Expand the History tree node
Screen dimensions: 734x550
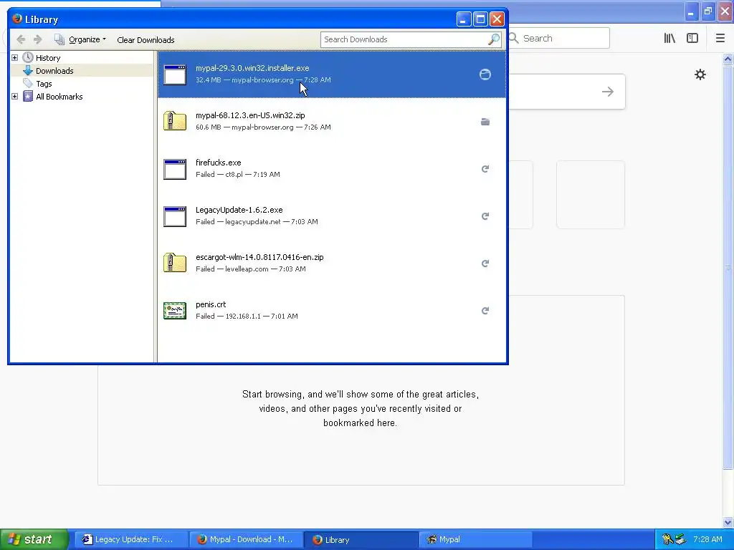(15, 58)
